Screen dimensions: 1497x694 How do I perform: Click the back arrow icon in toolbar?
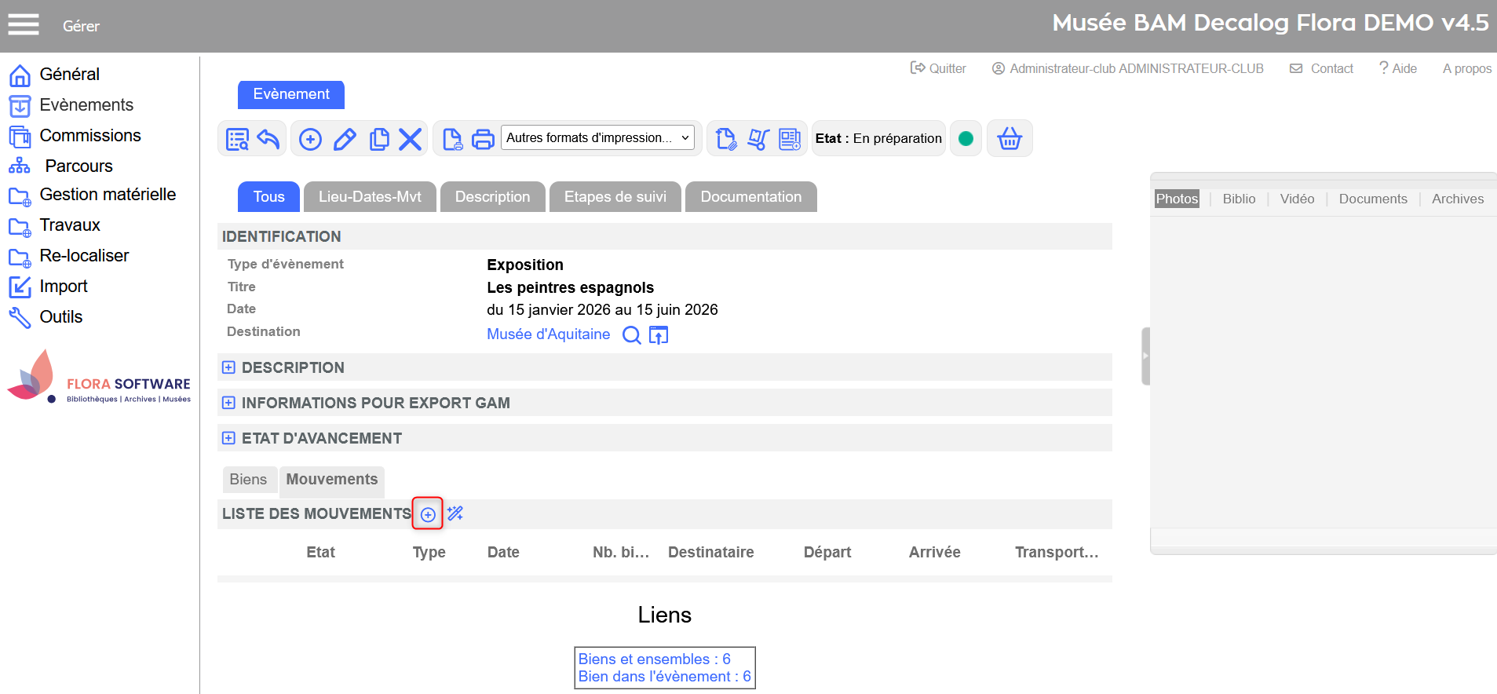[268, 139]
